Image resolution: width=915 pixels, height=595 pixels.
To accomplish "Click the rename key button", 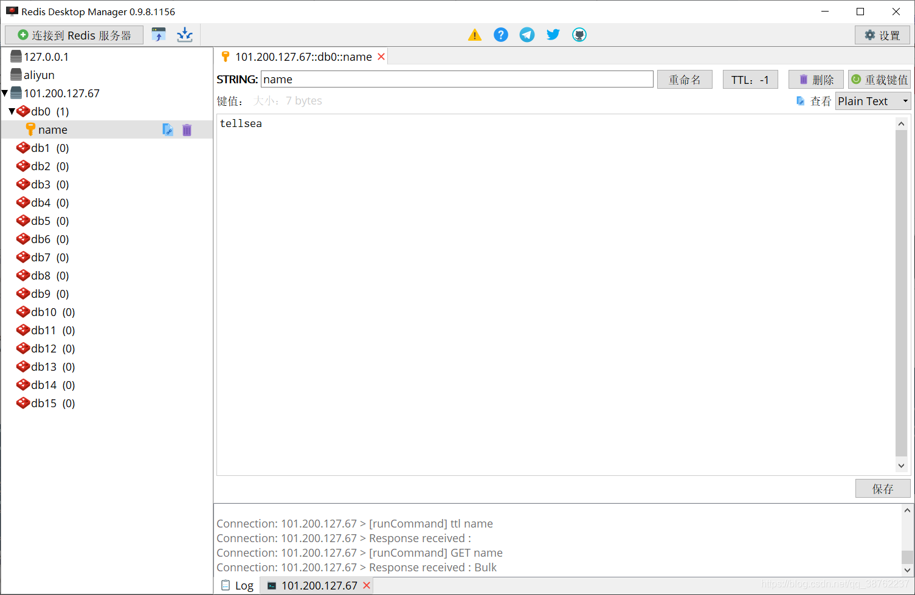I will [685, 80].
